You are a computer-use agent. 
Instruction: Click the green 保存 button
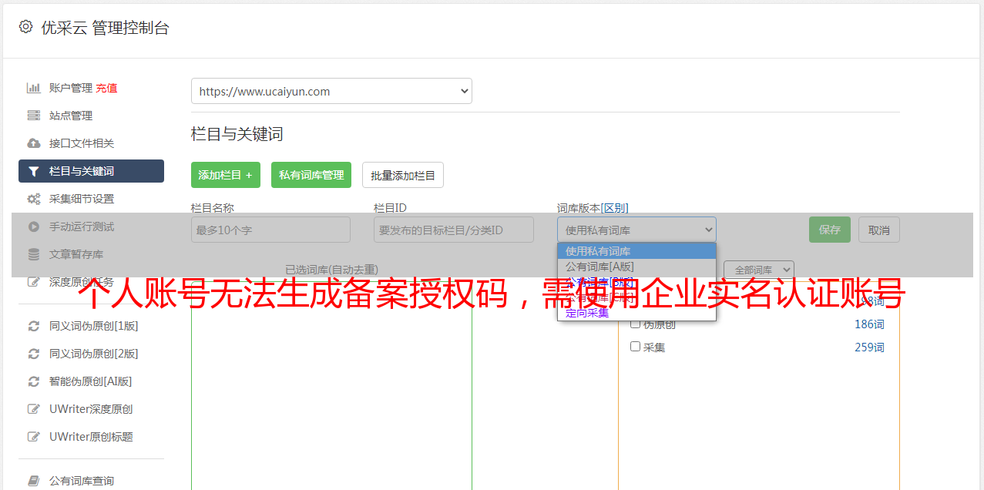click(830, 230)
